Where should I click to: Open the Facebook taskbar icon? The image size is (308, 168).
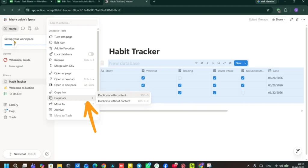165,166
